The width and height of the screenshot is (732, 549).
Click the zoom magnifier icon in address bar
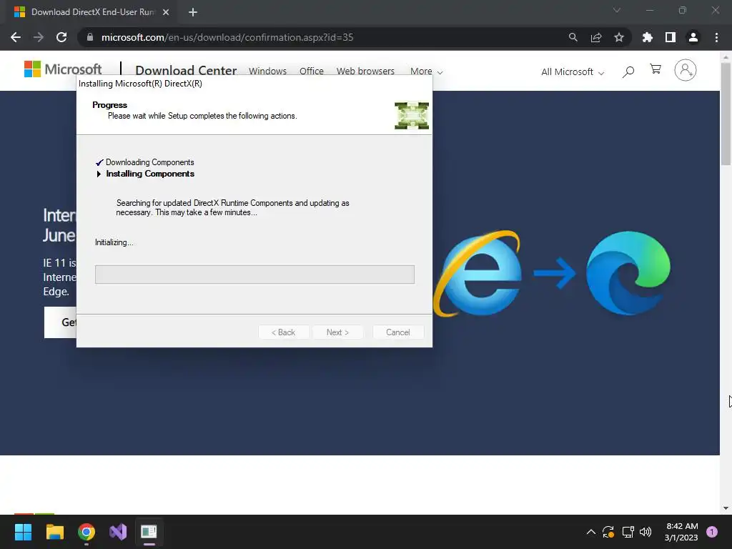[x=573, y=37]
